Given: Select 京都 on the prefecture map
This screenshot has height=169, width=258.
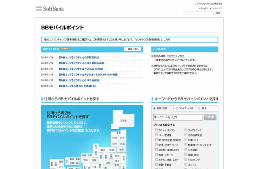Looking at the screenshot, I should pos(90,155).
